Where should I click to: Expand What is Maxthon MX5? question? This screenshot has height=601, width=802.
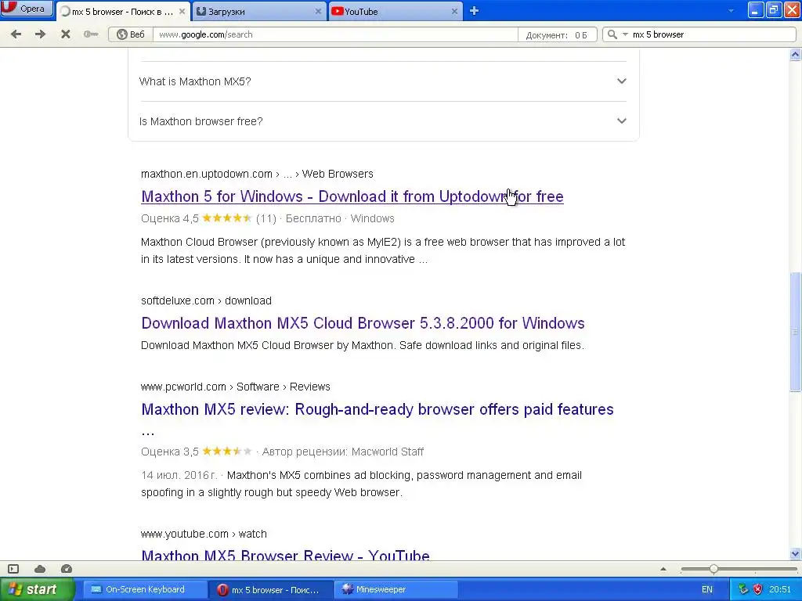point(383,81)
